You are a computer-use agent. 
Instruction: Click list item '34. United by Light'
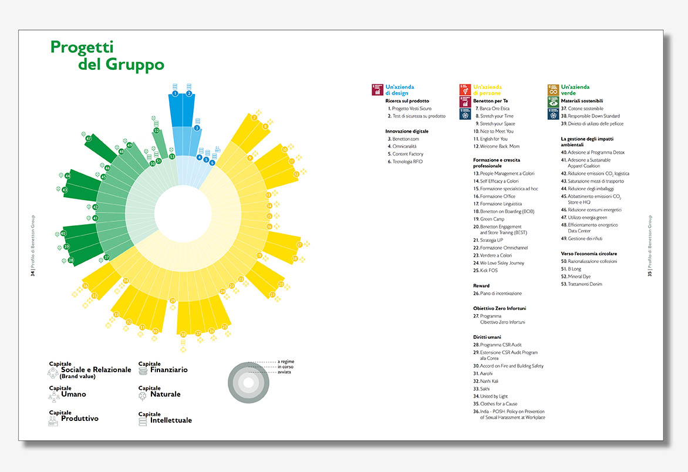coord(490,396)
